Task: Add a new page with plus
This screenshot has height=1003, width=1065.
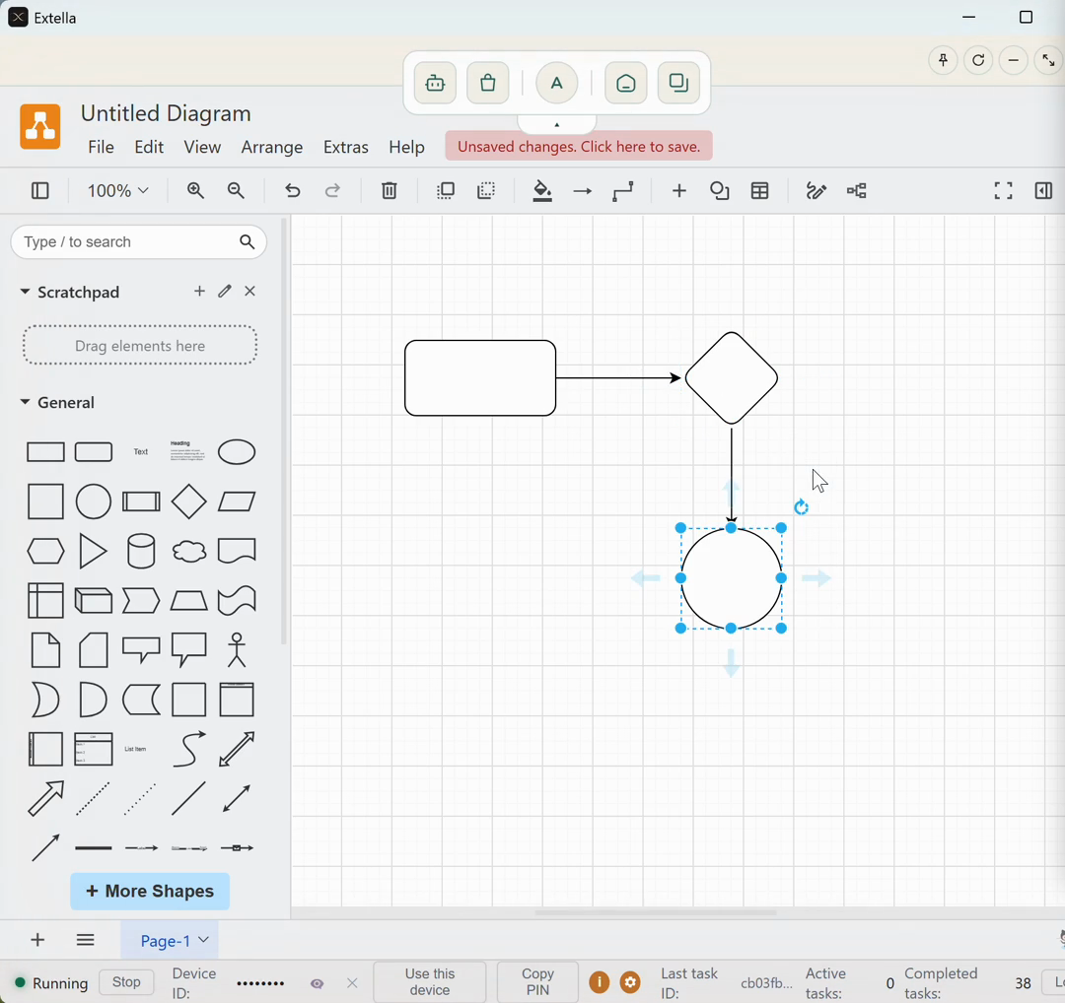Action: tap(38, 940)
